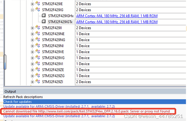Image resolution: width=187 pixels, height=121 pixels.
Task: Select the STM32F429VG tree item
Action: click(53, 58)
